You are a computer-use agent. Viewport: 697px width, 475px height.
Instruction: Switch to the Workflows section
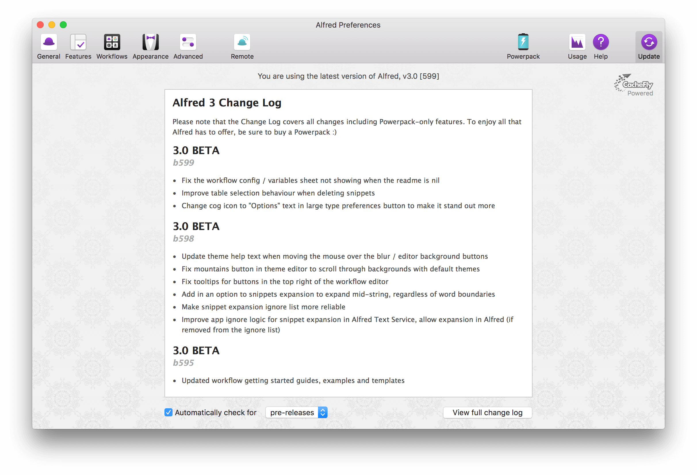(x=112, y=47)
